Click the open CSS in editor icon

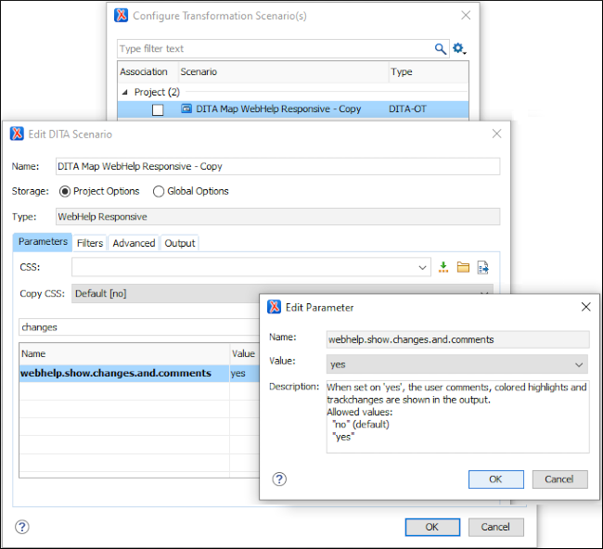click(x=482, y=267)
